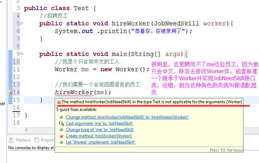Click the green arrow icon beside 'Change type' fix
Viewport: 259px width, 163px height.
click(x=61, y=130)
